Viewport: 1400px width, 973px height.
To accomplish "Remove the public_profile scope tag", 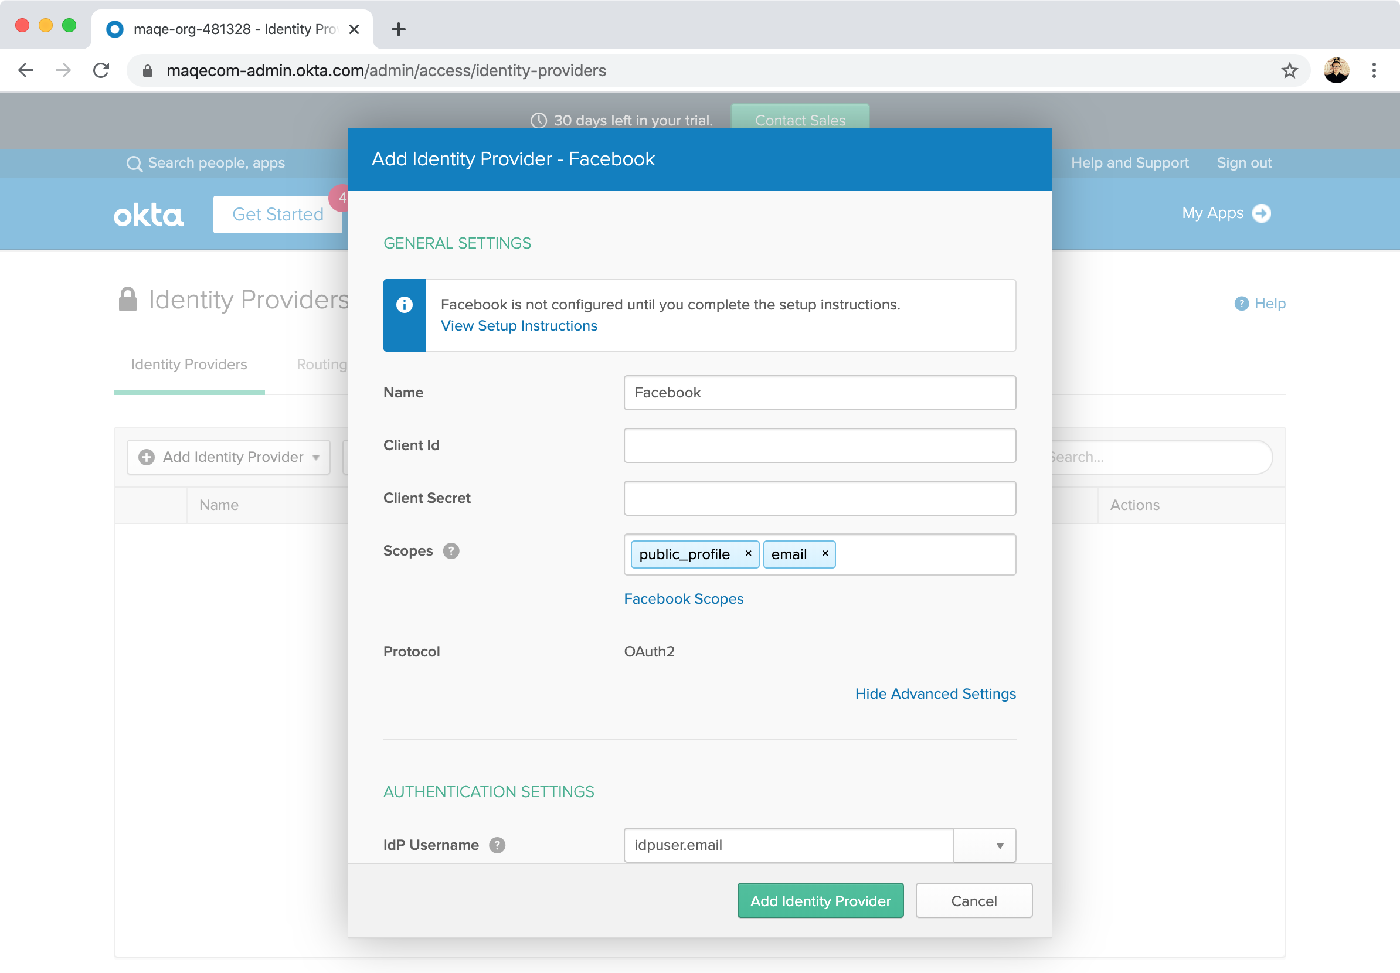I will [x=747, y=553].
